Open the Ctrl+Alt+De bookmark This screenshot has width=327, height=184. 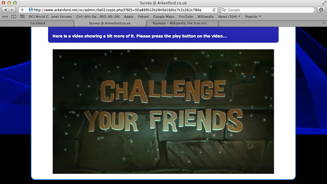pos(98,16)
